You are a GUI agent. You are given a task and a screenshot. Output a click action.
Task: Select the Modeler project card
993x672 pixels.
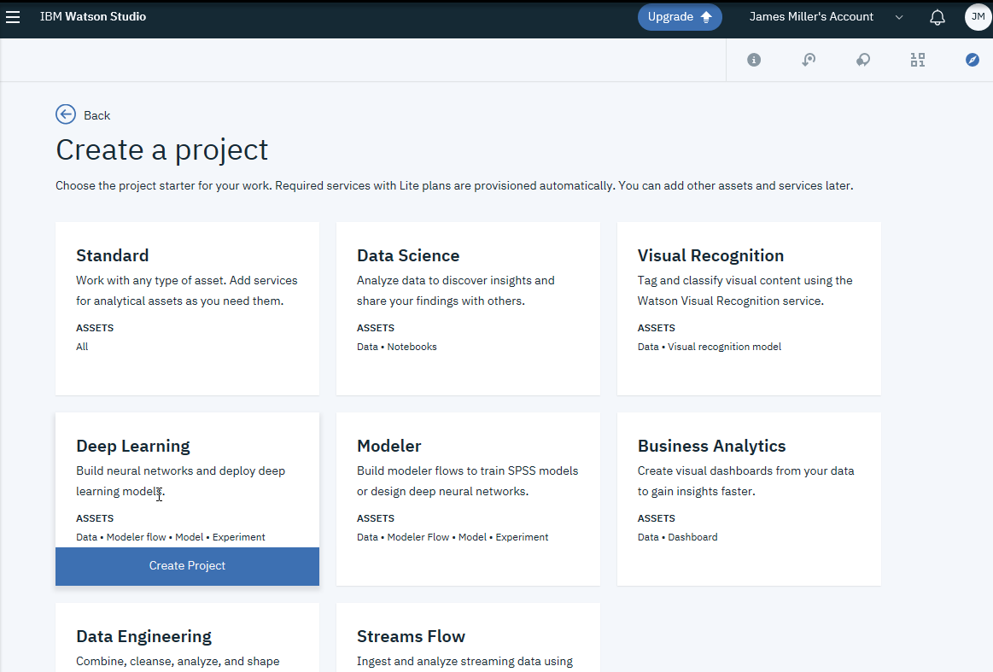(x=468, y=500)
